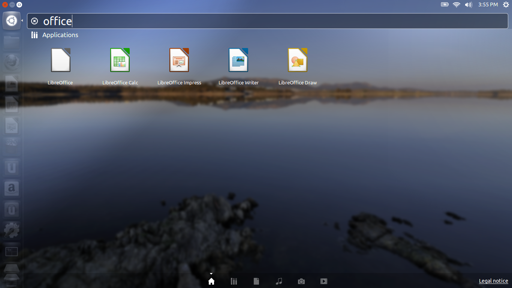Viewport: 512px width, 288px height.
Task: Switch to the Files lens
Action: pyautogui.click(x=256, y=281)
